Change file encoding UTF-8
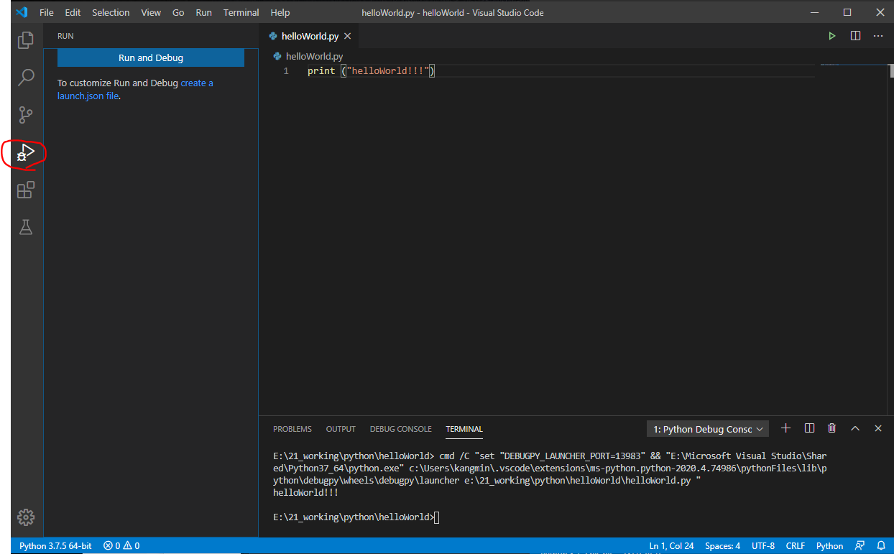The height and width of the screenshot is (554, 894). [x=763, y=545]
